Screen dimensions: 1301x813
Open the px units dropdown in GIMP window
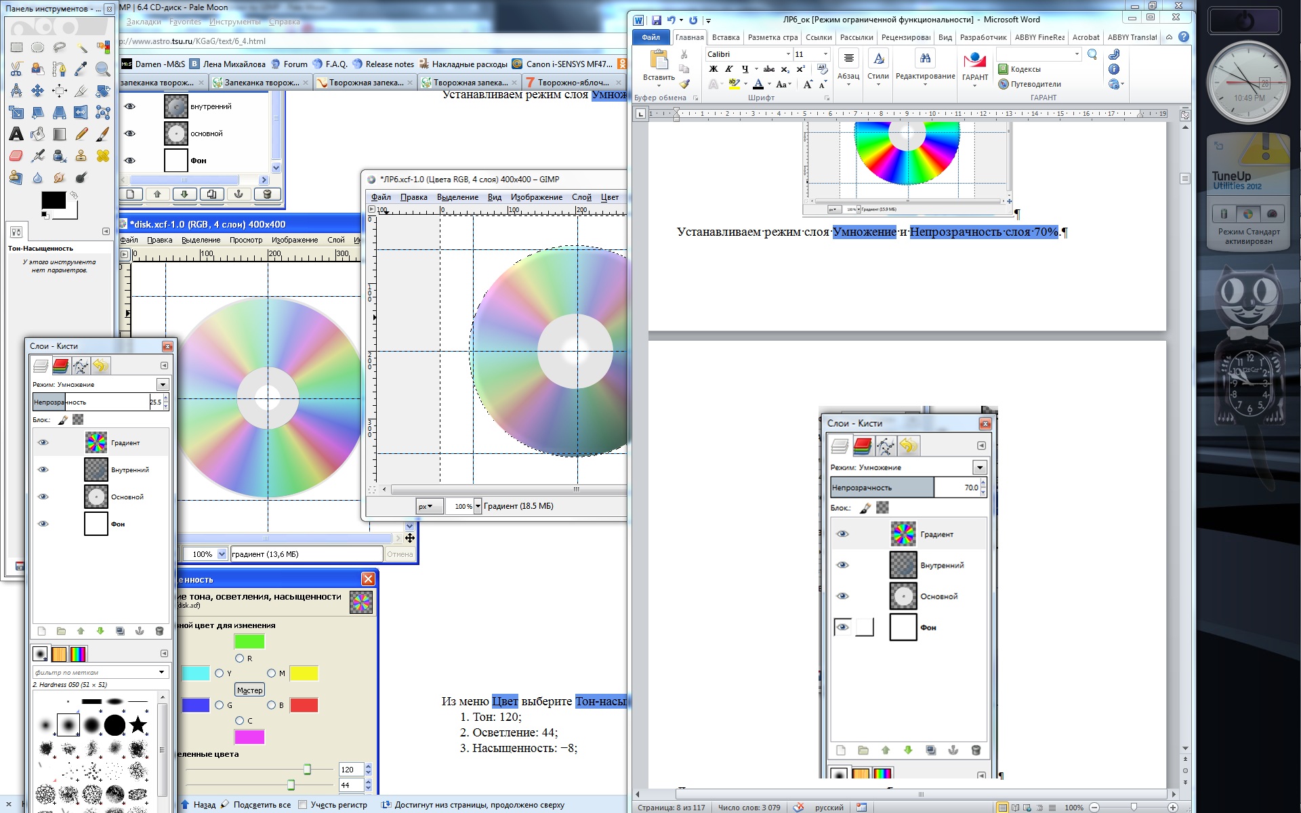pos(428,506)
